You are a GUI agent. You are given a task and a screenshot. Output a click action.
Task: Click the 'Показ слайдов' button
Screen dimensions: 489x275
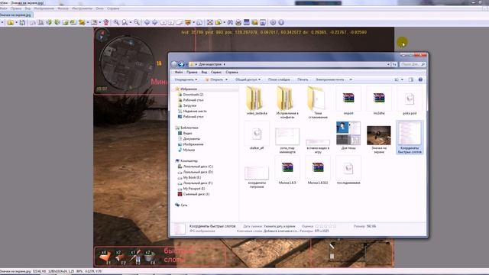click(x=279, y=79)
